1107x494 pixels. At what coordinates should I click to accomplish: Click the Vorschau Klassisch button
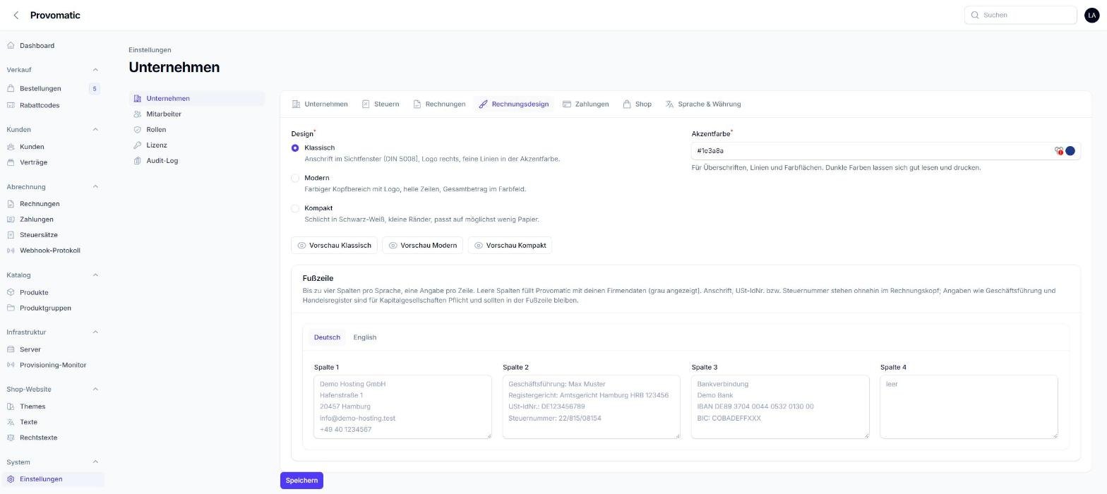click(x=334, y=246)
